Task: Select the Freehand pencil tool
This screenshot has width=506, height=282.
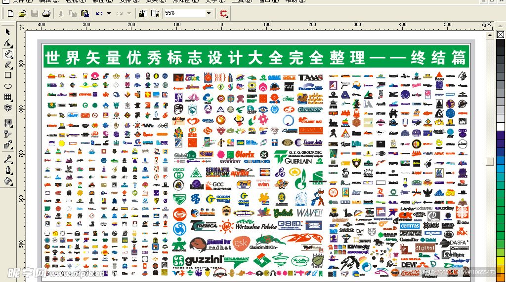Action: (8, 65)
